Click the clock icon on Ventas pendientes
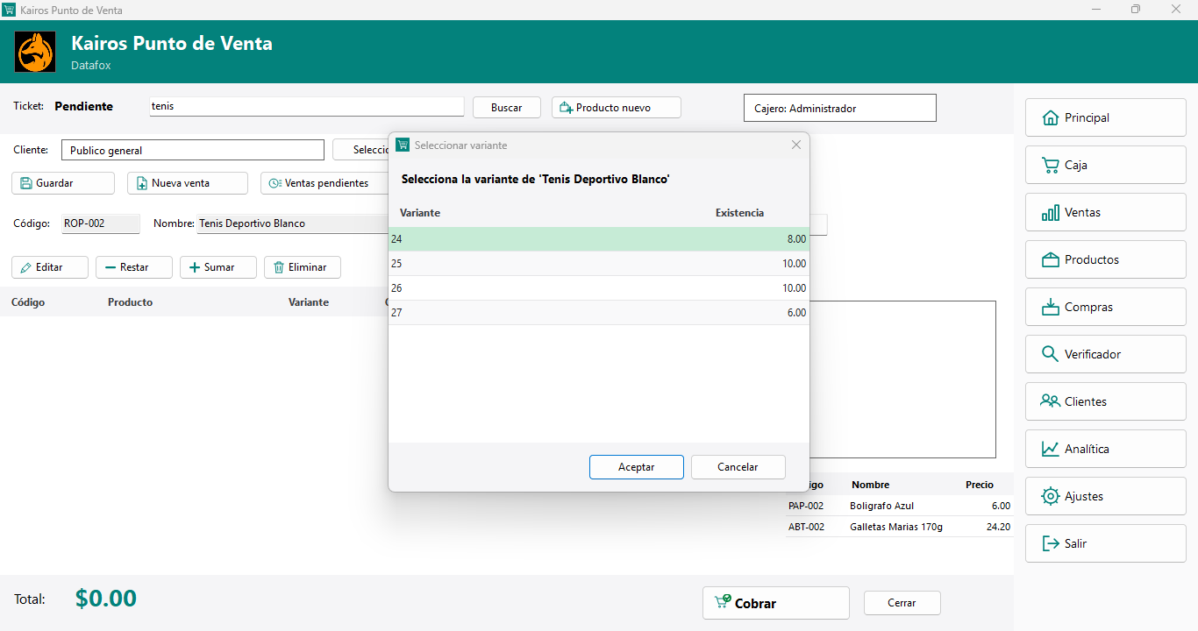The height and width of the screenshot is (631, 1198). click(x=275, y=183)
